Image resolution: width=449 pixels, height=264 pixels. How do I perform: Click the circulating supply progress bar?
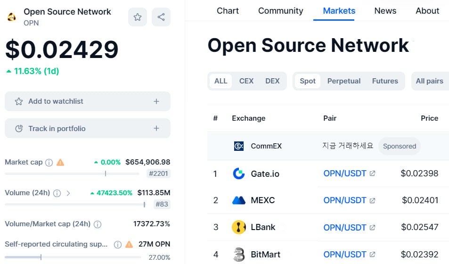[x=73, y=257]
